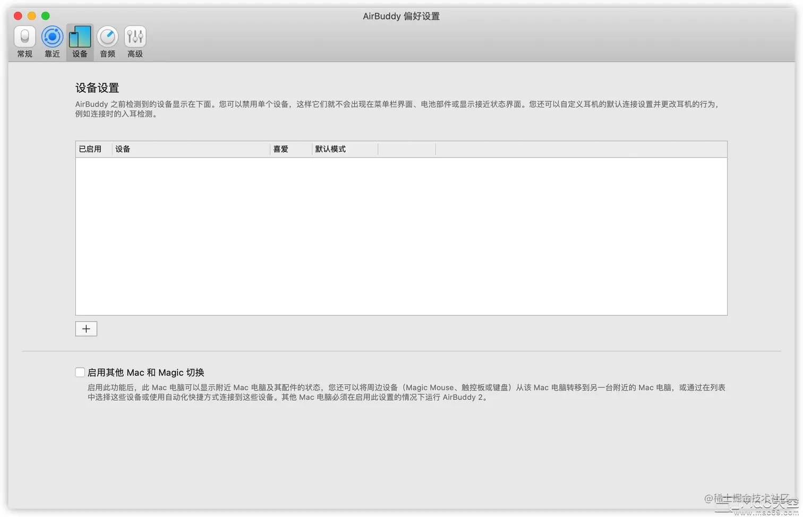Screen dimensions: 803x517
Task: Open the 高级 (Advanced) preferences tab
Action: pos(135,42)
